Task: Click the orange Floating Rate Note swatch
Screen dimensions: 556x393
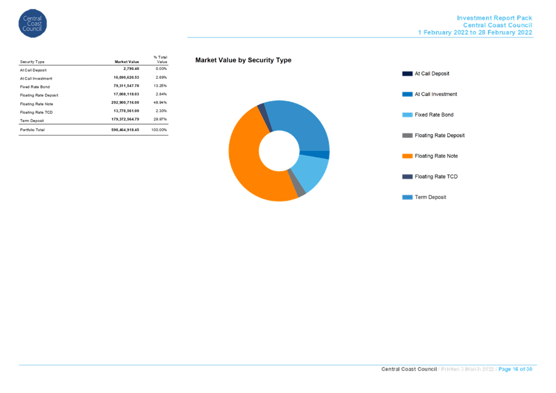Action: [407, 156]
